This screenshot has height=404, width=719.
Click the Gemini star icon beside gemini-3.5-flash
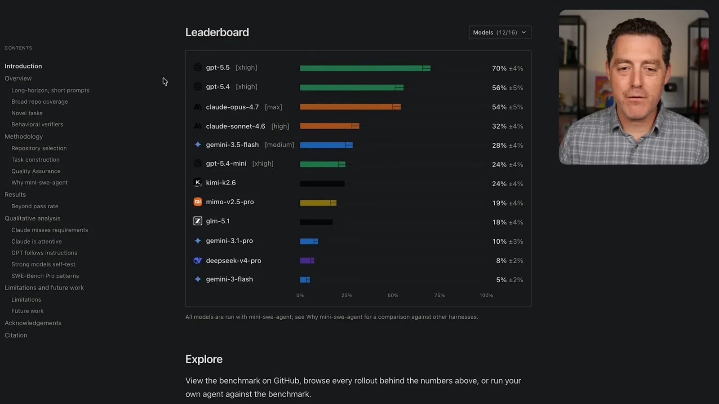[198, 145]
